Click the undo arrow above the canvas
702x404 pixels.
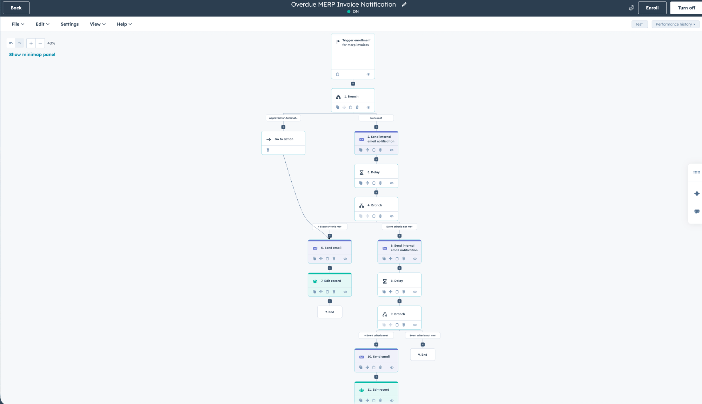(x=11, y=43)
